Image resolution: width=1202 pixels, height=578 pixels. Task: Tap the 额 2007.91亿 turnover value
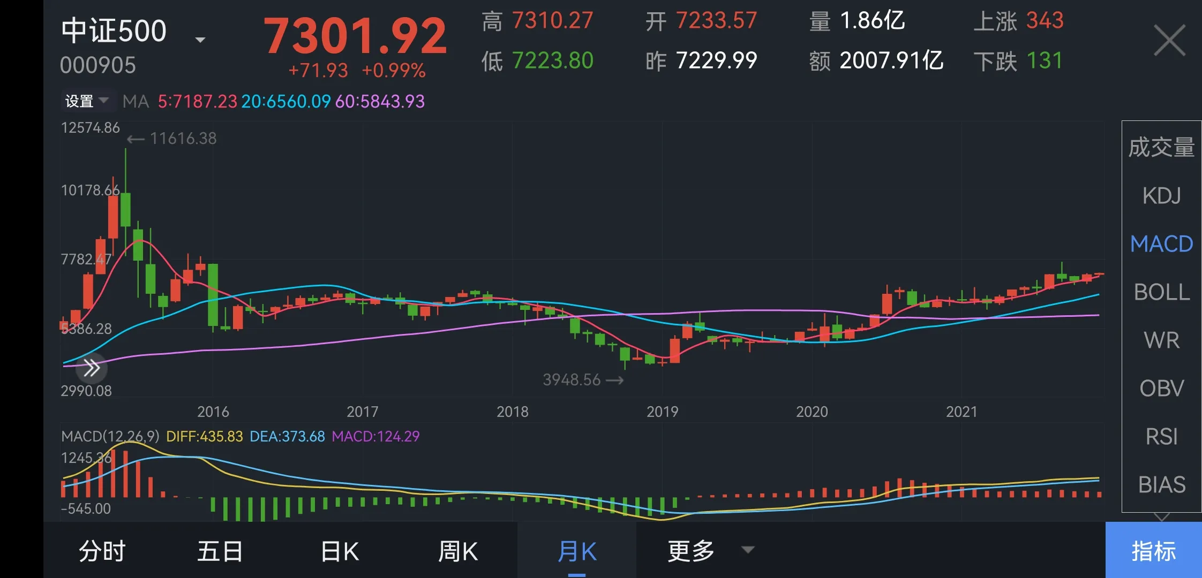click(876, 60)
